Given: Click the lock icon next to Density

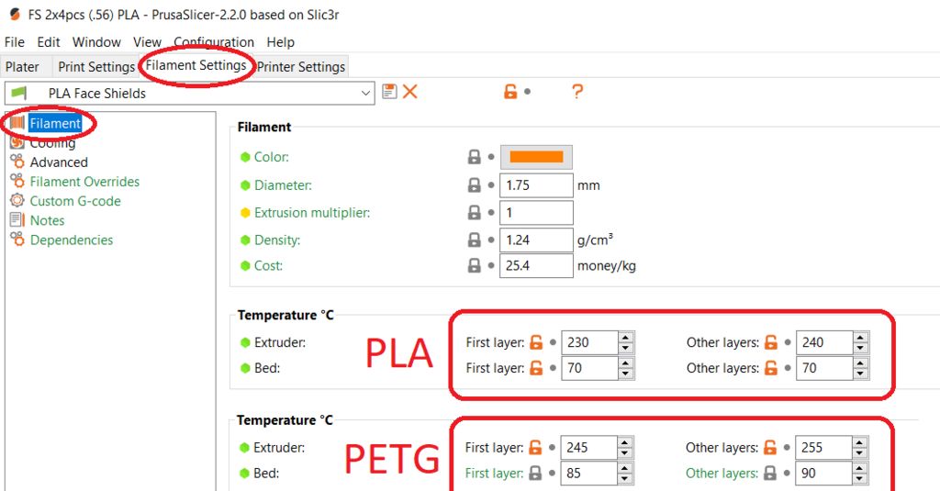Looking at the screenshot, I should [x=475, y=240].
